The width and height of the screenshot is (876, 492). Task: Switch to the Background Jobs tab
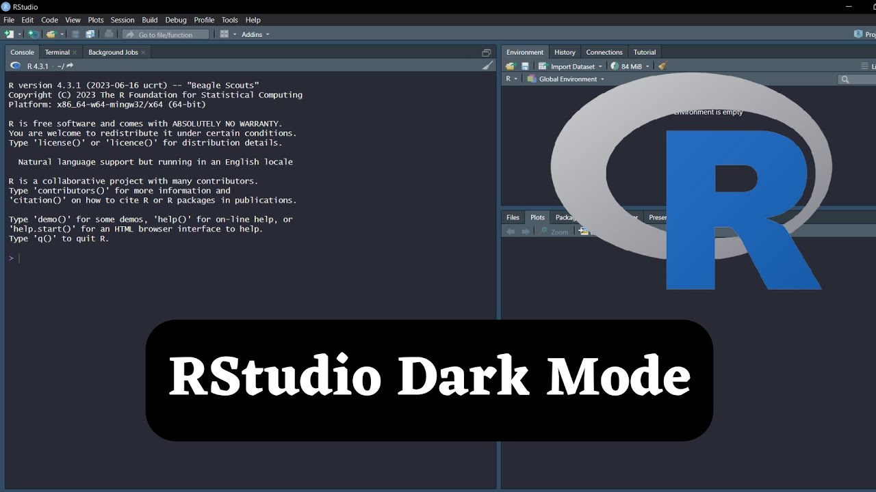pyautogui.click(x=113, y=52)
